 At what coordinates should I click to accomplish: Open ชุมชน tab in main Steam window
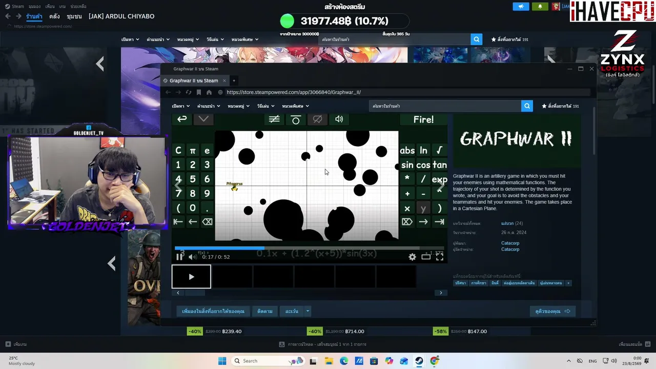coord(74,16)
